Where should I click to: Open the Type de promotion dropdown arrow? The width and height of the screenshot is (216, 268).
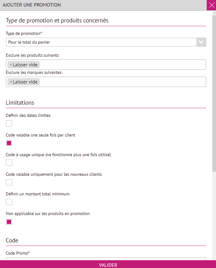pos(201,42)
